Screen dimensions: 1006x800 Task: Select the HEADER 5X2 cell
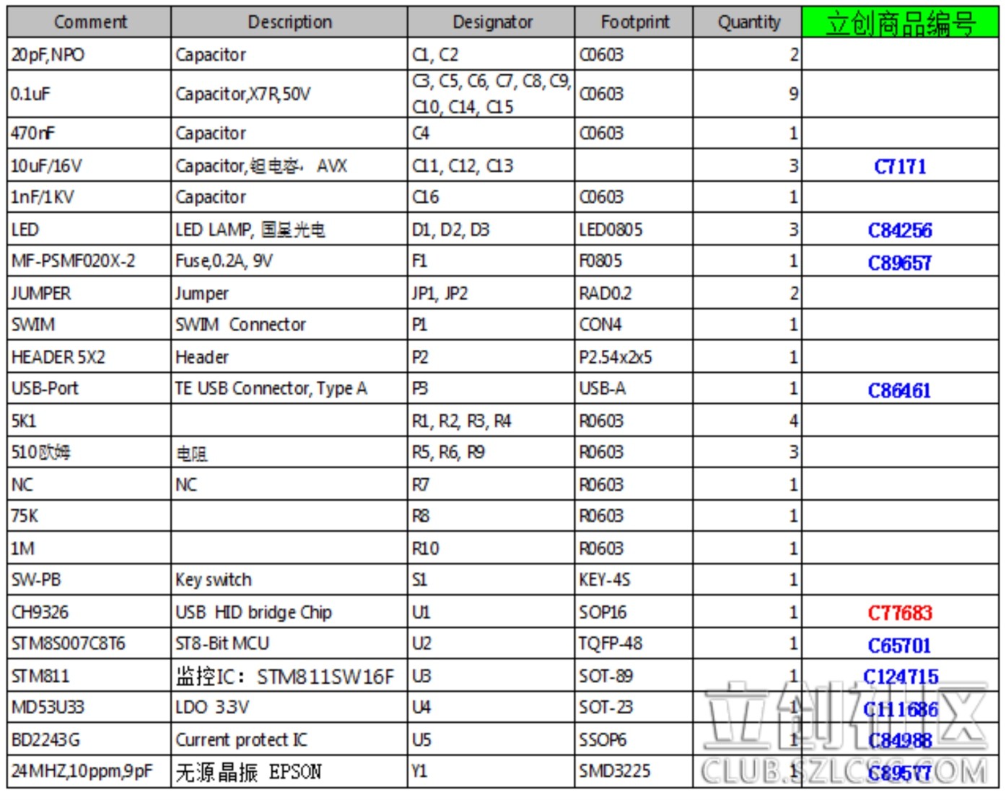click(x=89, y=356)
